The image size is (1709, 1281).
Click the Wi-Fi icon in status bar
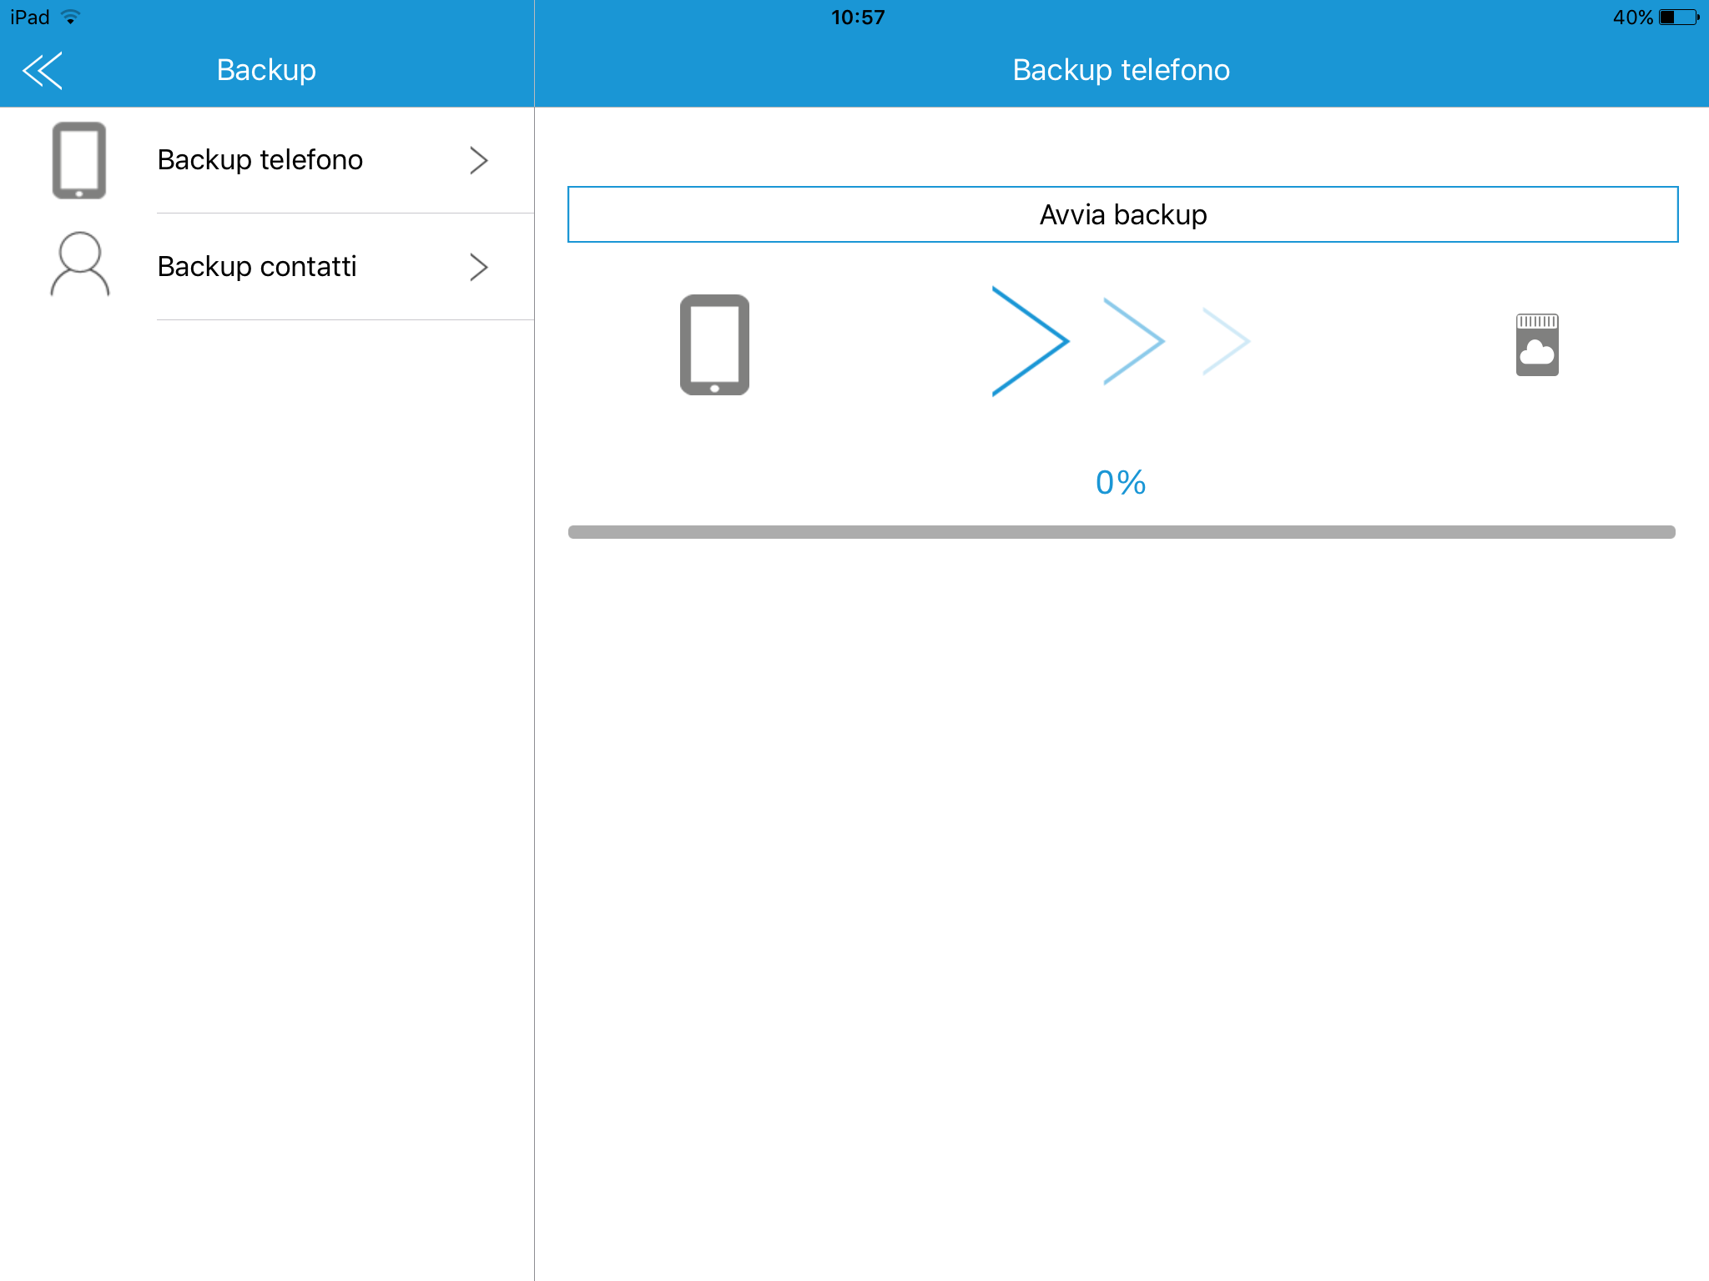click(71, 17)
